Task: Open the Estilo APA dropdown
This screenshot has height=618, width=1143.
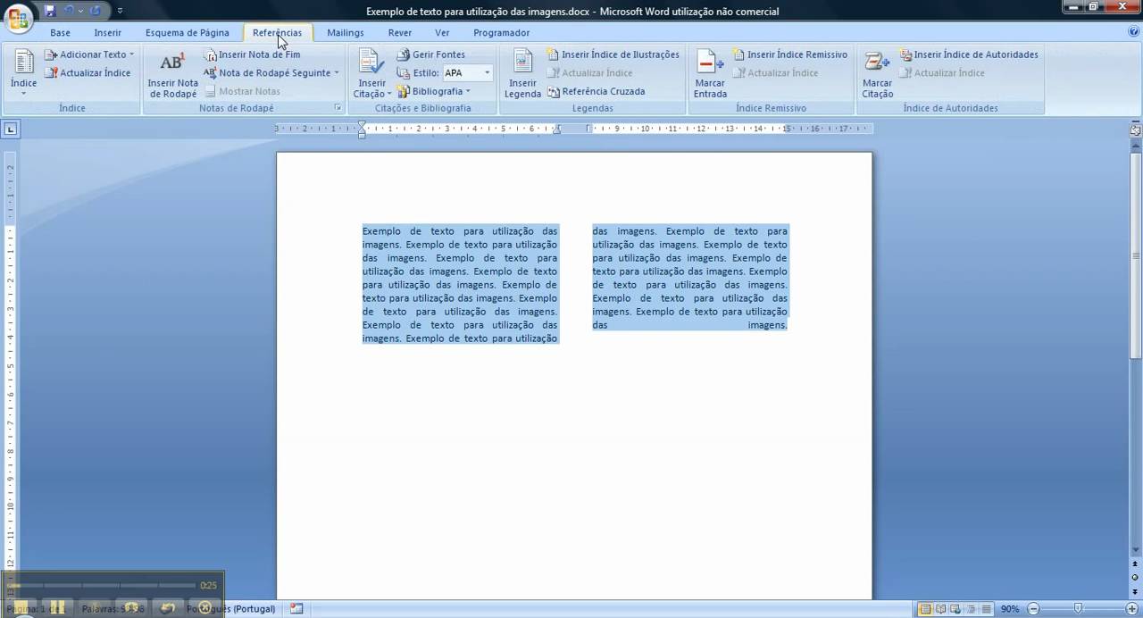Action: [x=488, y=72]
